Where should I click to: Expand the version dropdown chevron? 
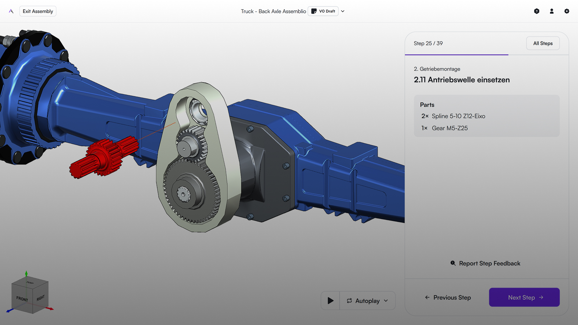coord(343,11)
